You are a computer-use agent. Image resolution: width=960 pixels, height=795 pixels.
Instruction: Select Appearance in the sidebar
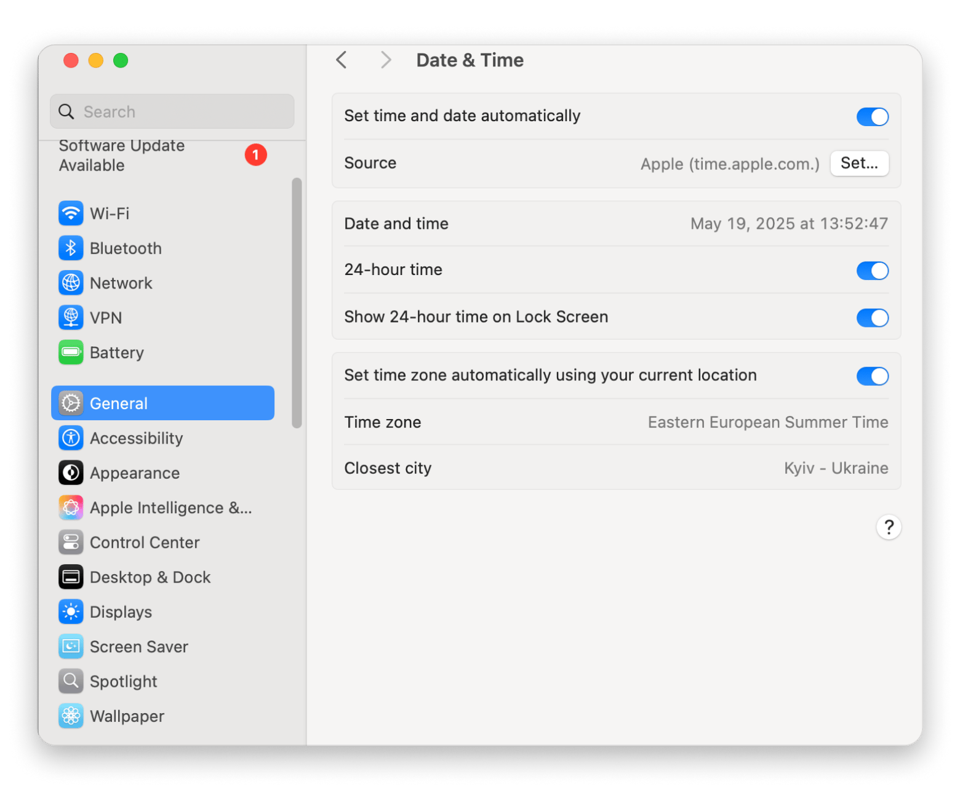tap(135, 473)
